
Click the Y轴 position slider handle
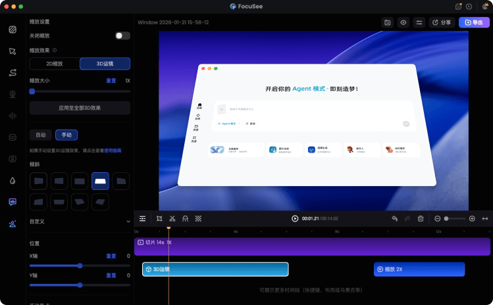[x=80, y=285]
